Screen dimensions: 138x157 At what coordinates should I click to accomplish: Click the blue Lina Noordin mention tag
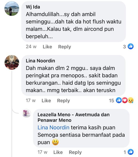point(53,128)
